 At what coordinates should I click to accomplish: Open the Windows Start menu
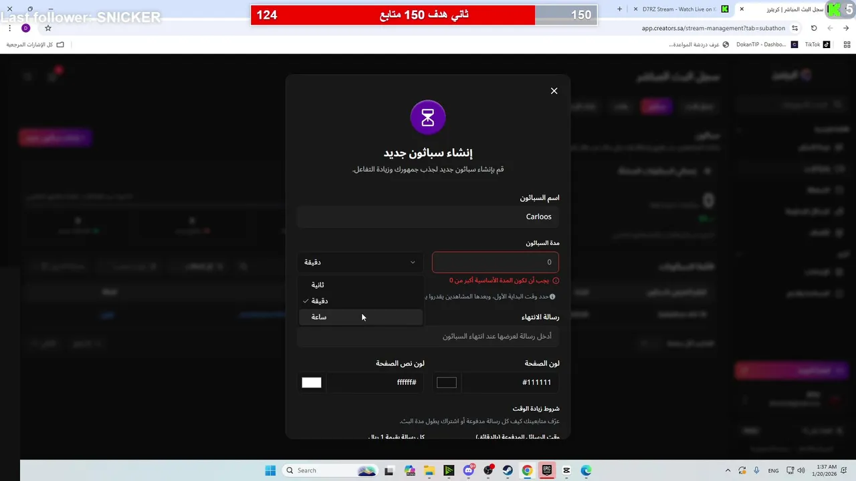[x=270, y=470]
